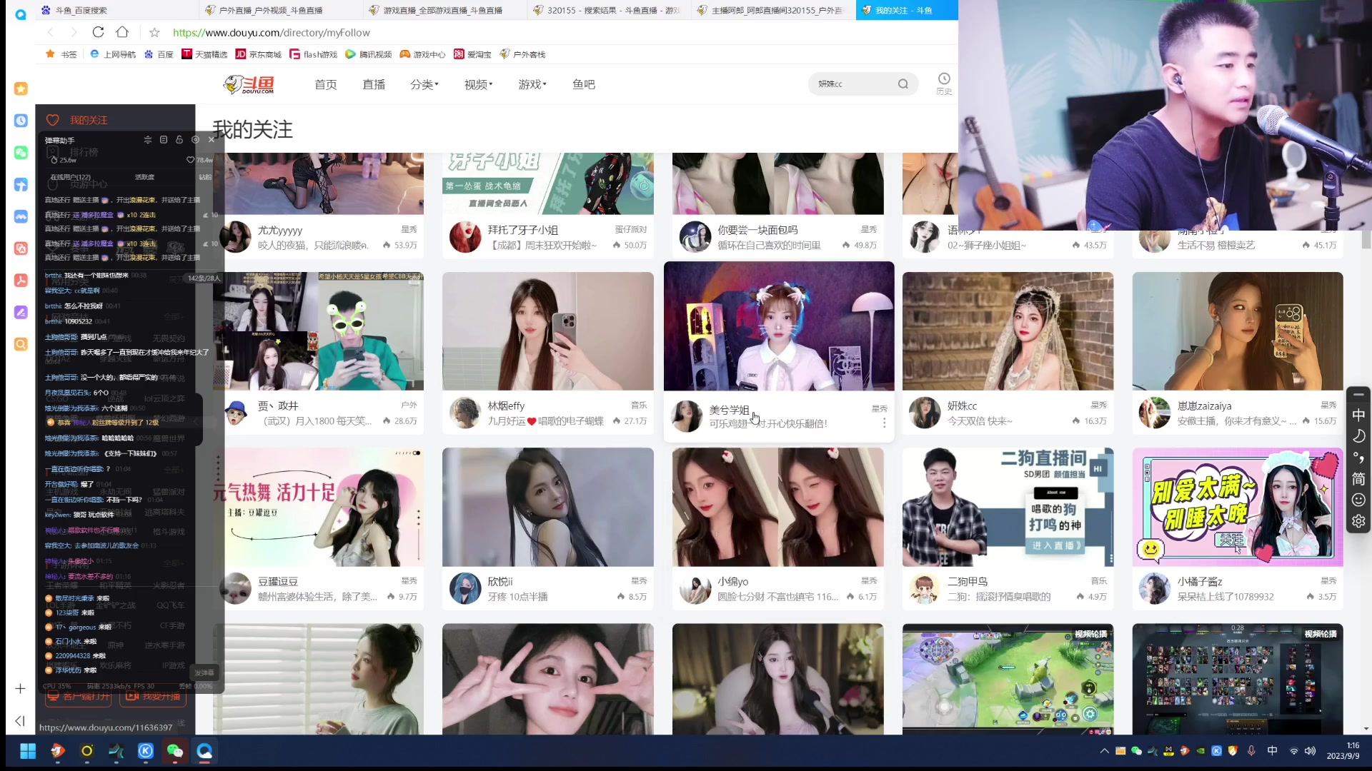The image size is (1372, 771).
Task: Open the blue K music app in taskbar
Action: (146, 751)
